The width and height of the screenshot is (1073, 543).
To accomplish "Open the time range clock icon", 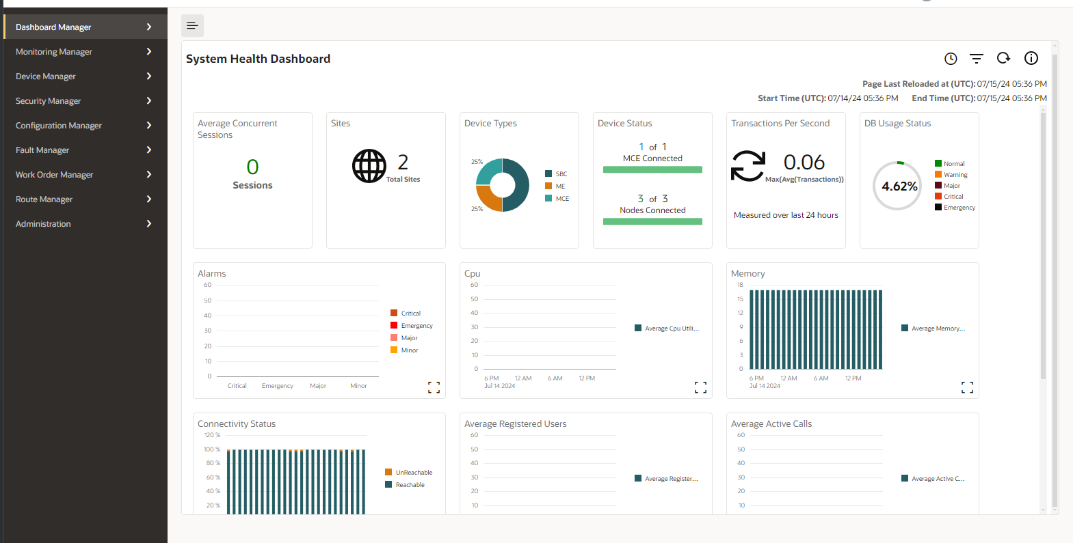I will 951,59.
